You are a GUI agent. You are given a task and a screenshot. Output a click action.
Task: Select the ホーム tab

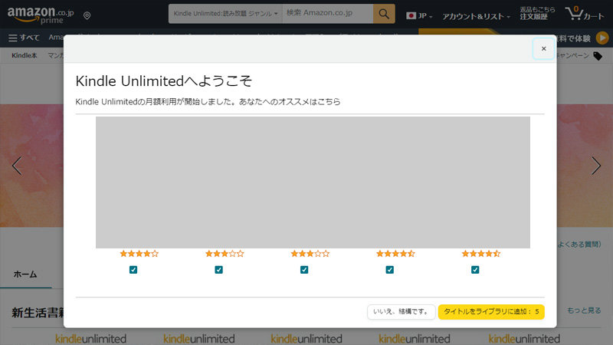[x=25, y=274]
